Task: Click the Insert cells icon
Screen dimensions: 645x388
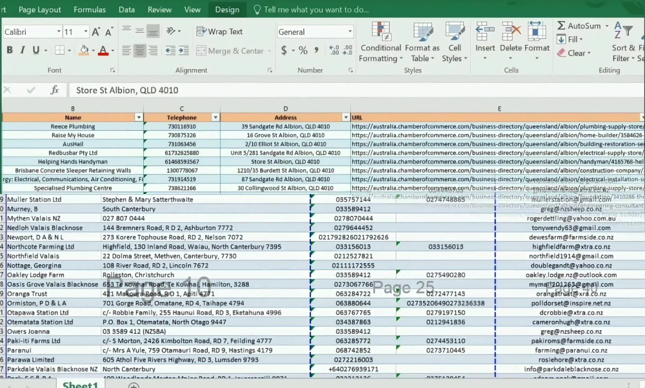Action: (485, 41)
